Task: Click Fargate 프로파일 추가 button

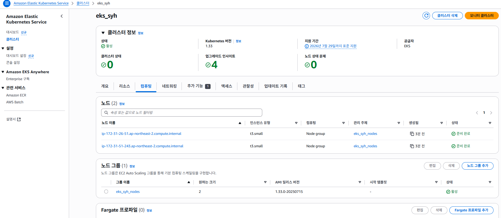Action: point(471,210)
